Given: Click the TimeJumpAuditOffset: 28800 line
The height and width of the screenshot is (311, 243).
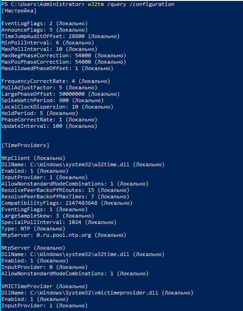Looking at the screenshot, I should coord(60,36).
